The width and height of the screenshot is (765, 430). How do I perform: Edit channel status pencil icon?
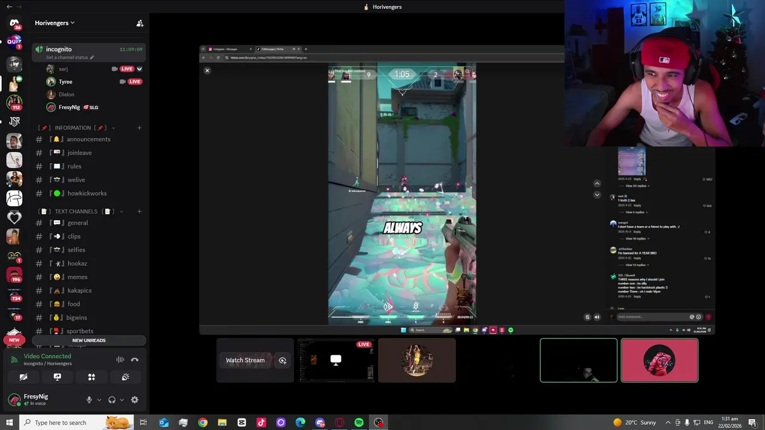tap(93, 57)
